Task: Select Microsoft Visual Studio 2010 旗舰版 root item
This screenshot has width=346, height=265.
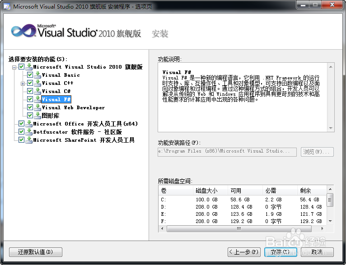Action: pyautogui.click(x=88, y=67)
